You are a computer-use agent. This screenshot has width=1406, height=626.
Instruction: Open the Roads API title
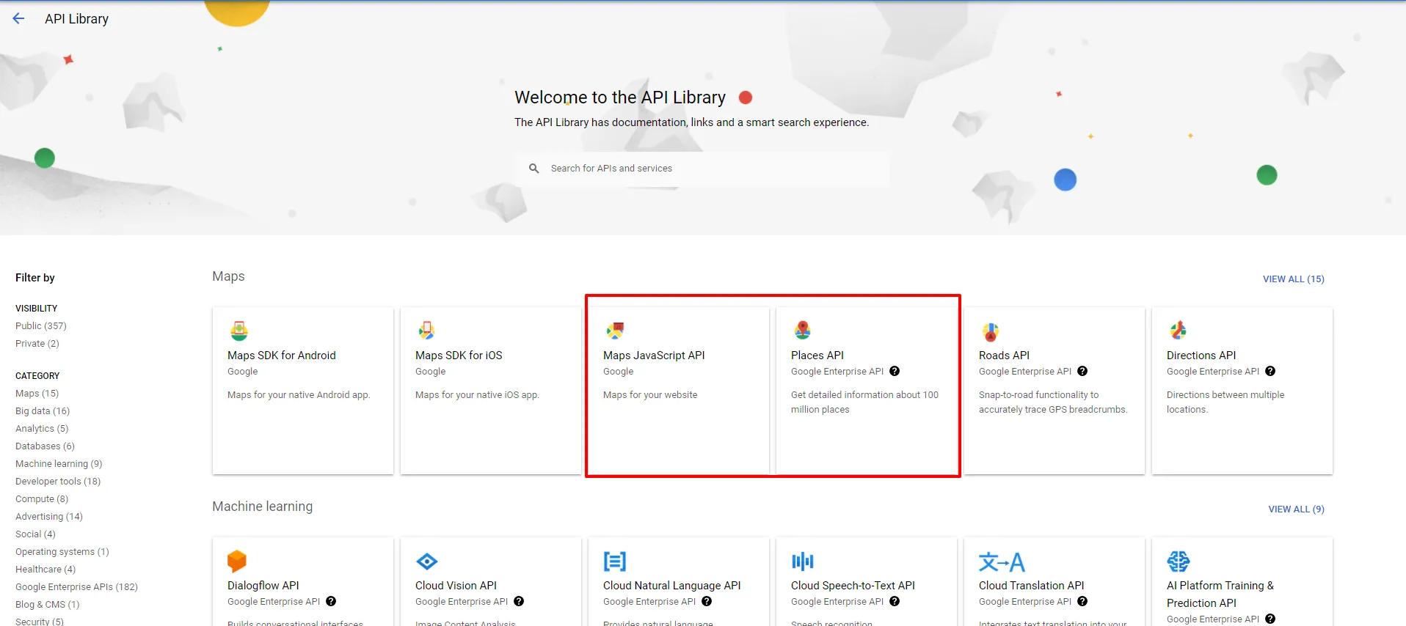[x=1004, y=356]
